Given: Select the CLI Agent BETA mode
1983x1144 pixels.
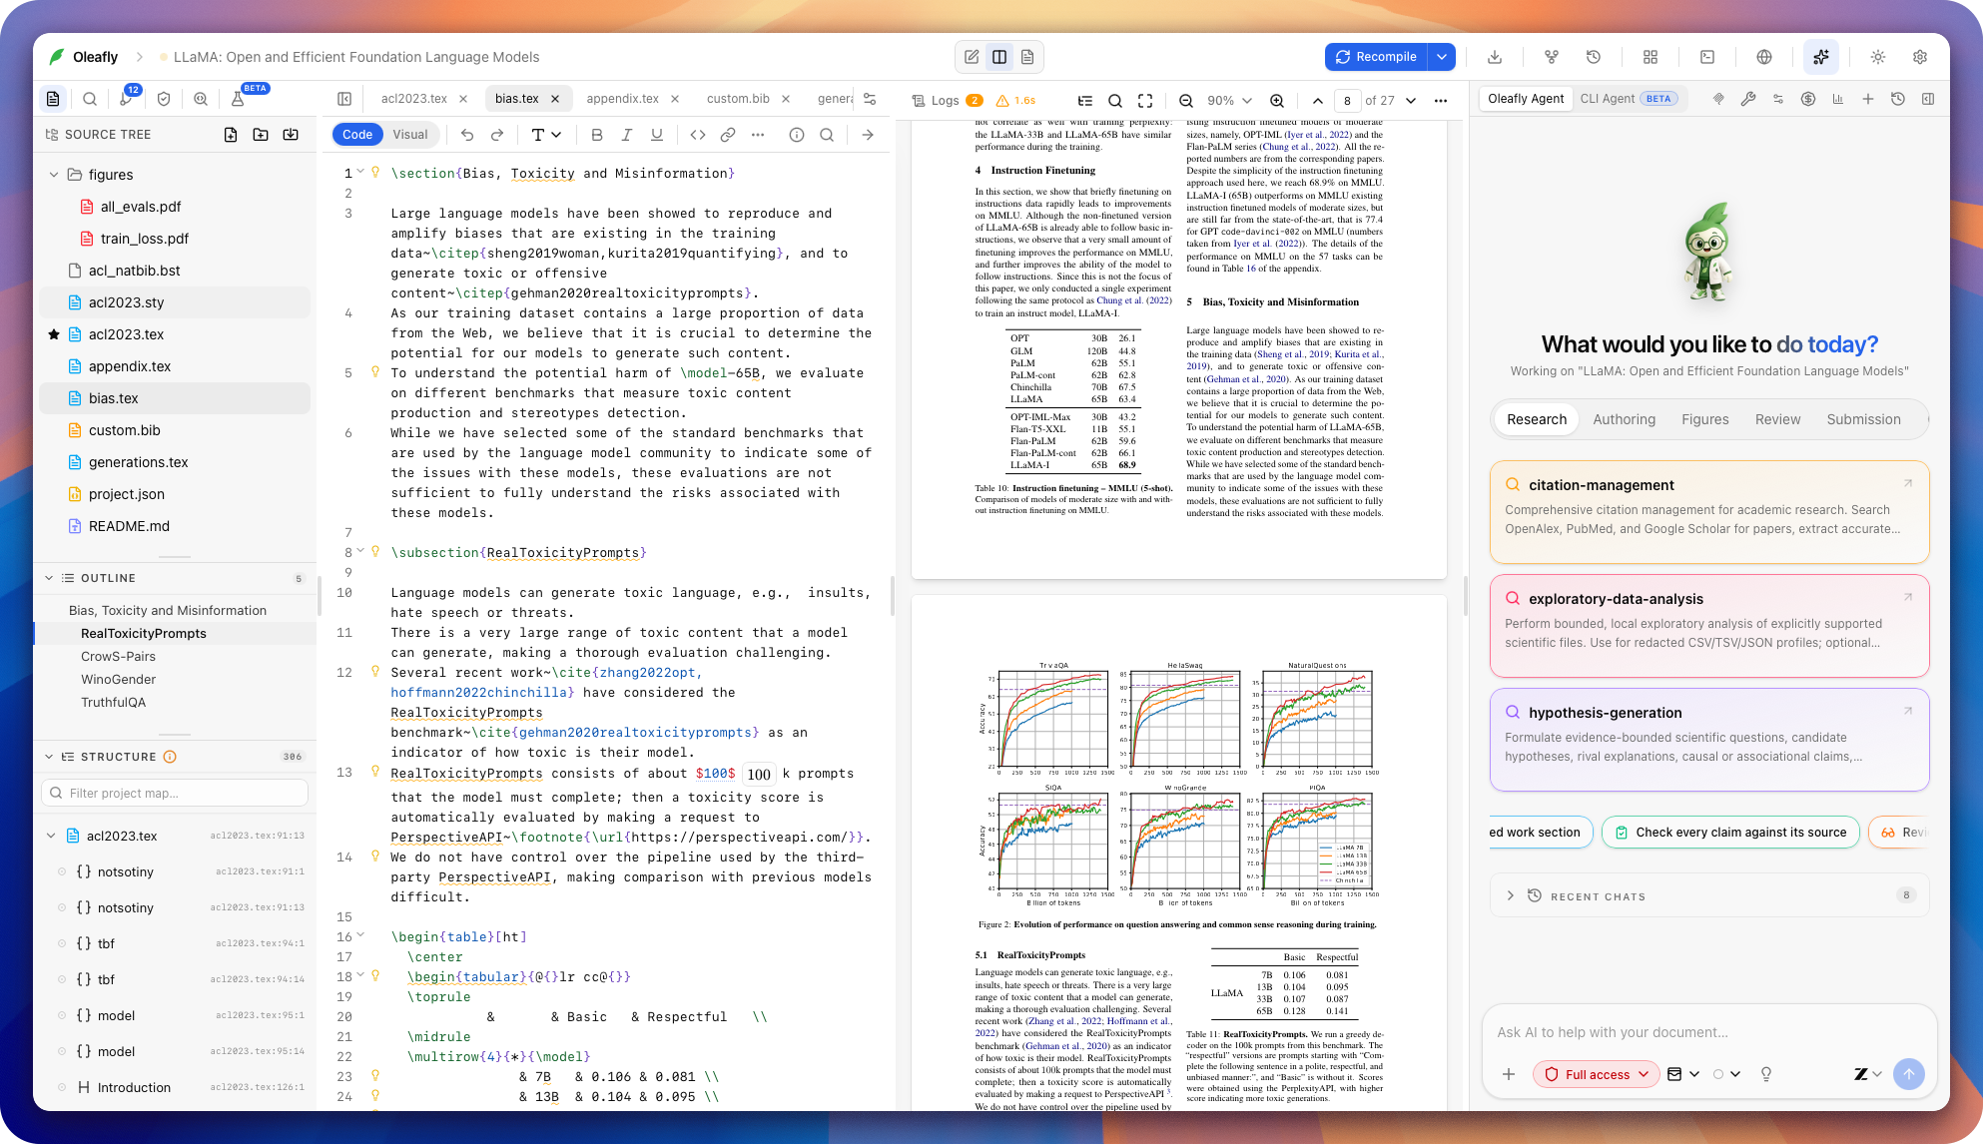Looking at the screenshot, I should click(x=1629, y=99).
